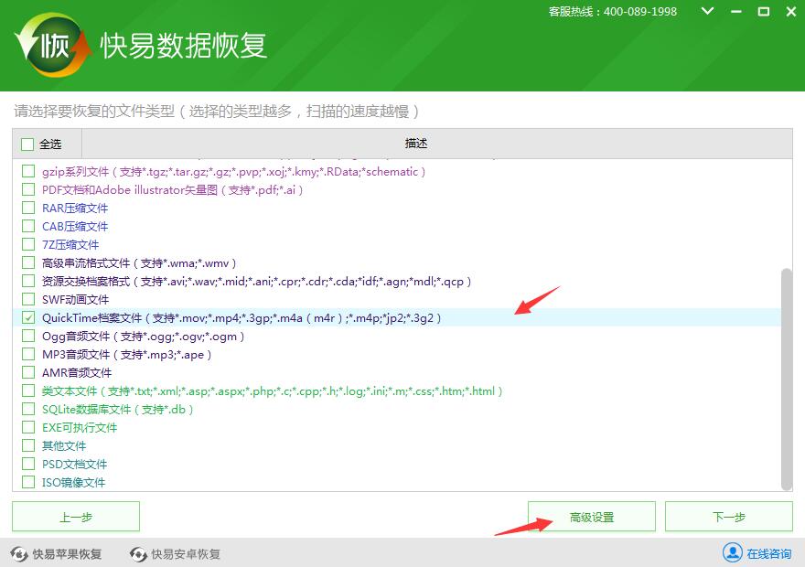Check the RAR压缩文件 checkbox
The image size is (805, 567).
click(x=28, y=208)
